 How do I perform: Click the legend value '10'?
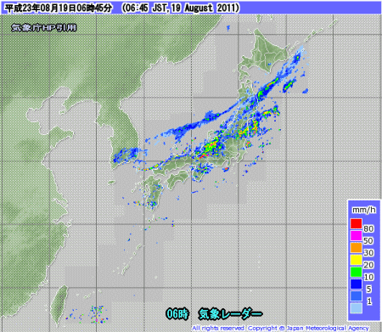(368, 277)
